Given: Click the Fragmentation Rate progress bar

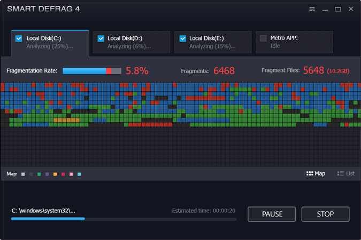Looking at the screenshot, I should pos(92,71).
